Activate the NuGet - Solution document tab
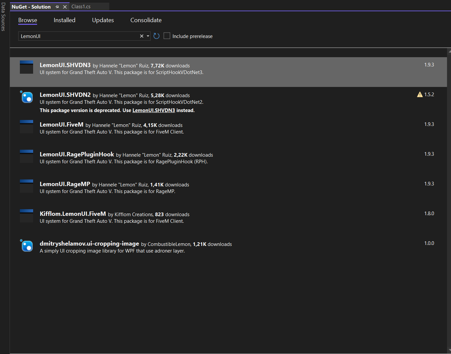The width and height of the screenshot is (451, 354). click(x=31, y=7)
